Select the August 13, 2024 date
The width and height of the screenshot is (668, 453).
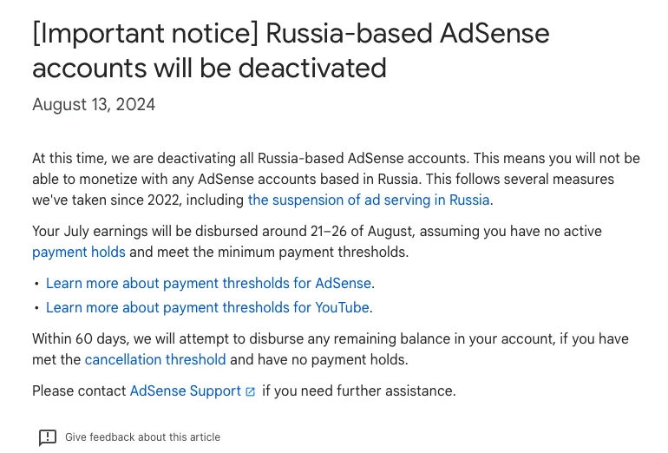tap(94, 104)
